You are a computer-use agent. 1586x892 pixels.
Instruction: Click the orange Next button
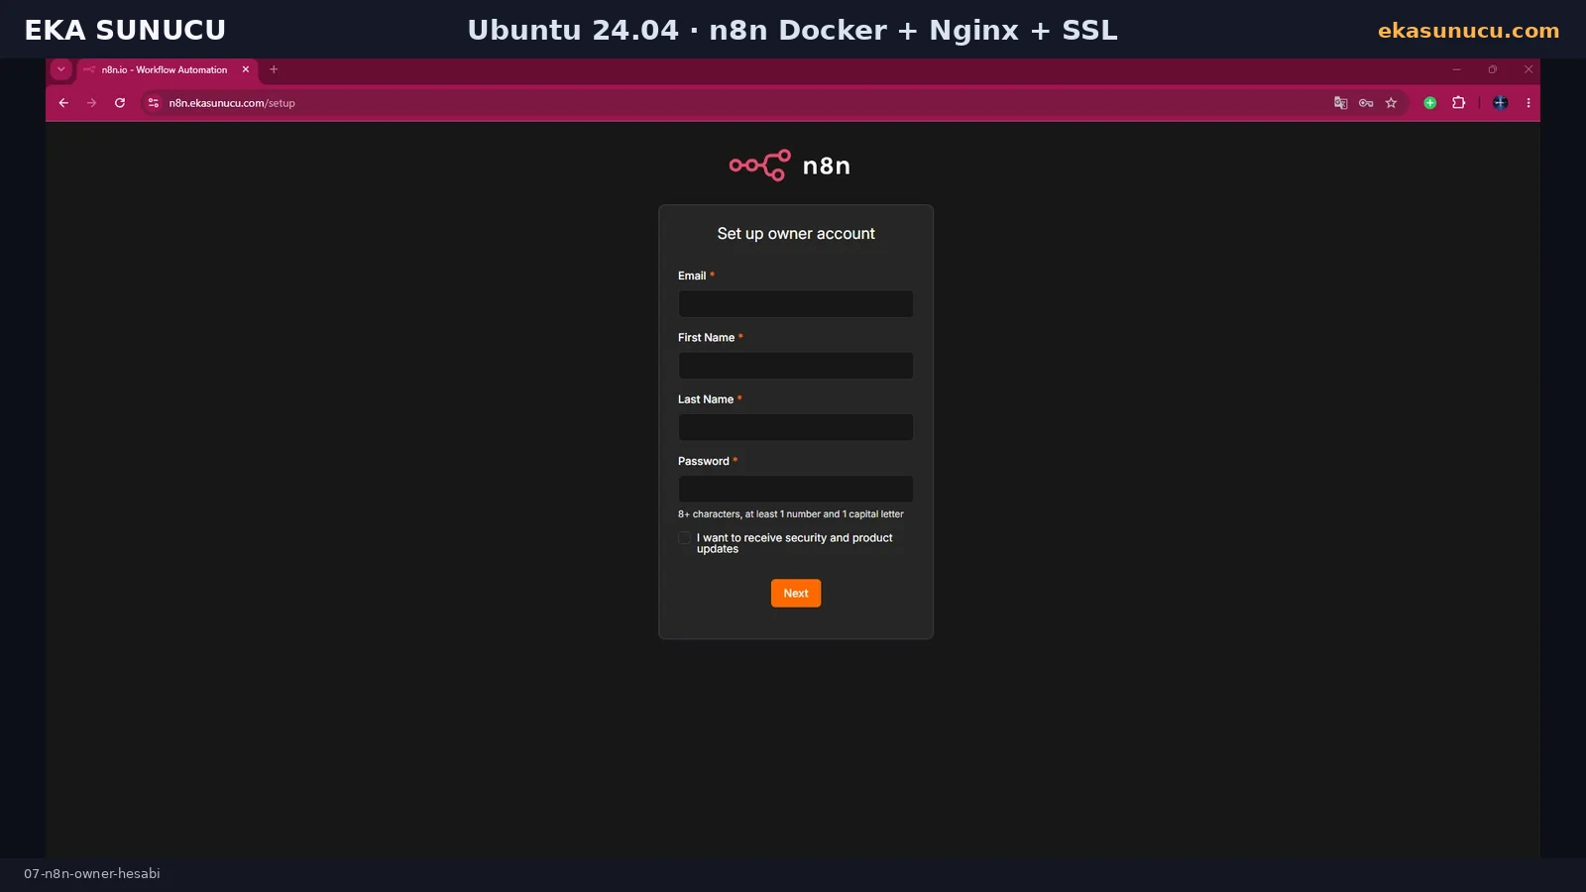coord(796,594)
